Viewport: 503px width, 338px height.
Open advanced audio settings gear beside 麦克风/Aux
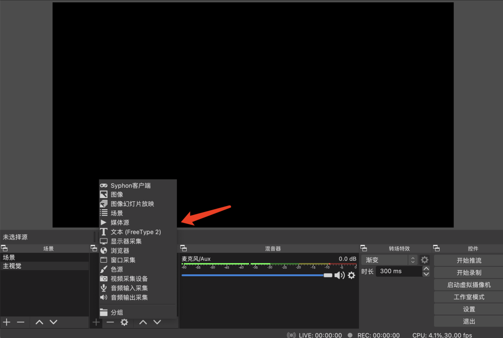[351, 275]
